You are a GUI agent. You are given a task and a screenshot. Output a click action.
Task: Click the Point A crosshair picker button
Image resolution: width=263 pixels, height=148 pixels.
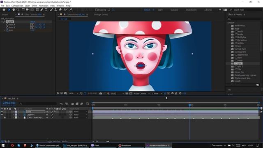[32, 25]
